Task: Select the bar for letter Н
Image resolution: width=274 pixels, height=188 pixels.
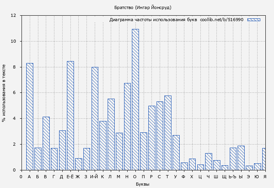Action: click(127, 127)
